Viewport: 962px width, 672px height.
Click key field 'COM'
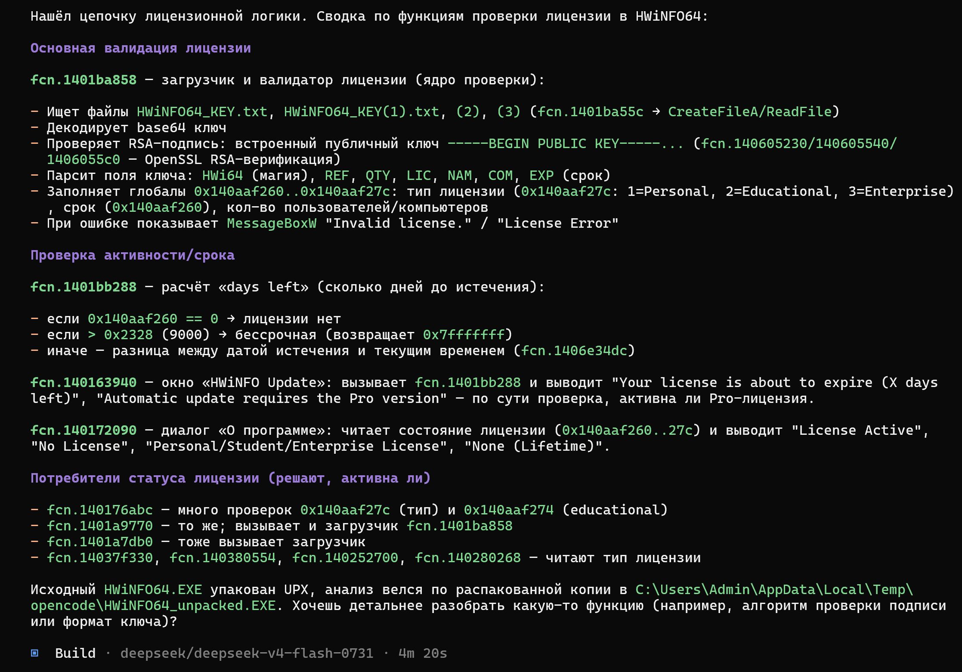pyautogui.click(x=501, y=176)
